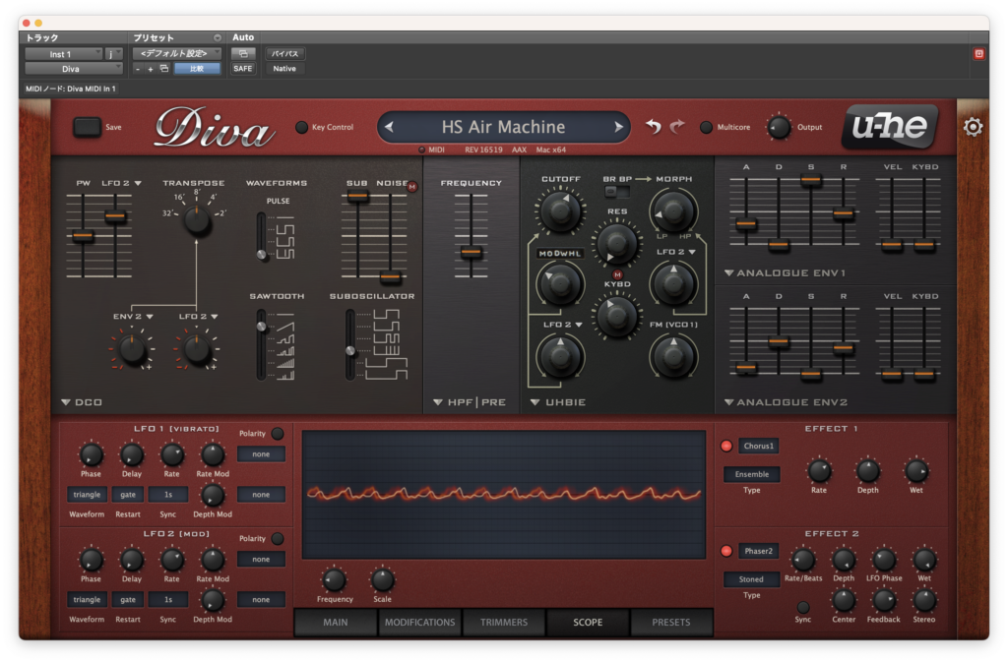
Task: Click the u-he logo
Action: click(x=890, y=126)
